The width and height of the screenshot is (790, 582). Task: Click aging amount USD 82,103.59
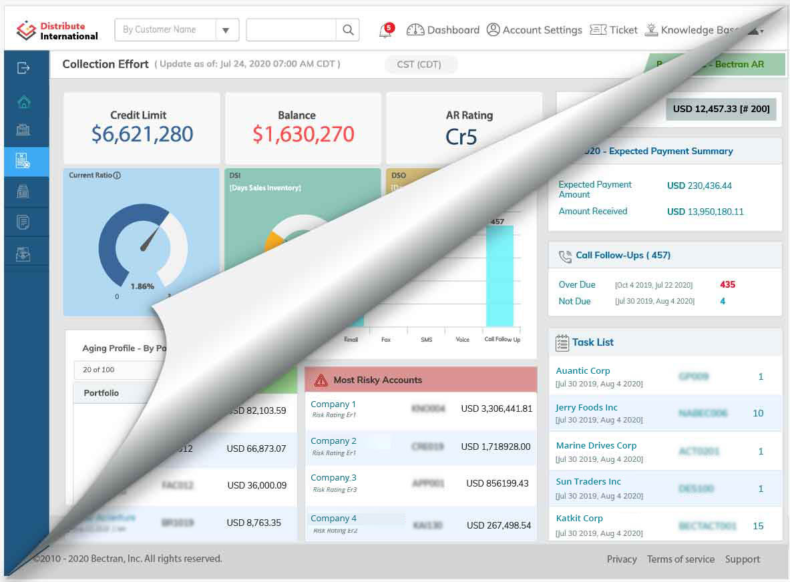(258, 411)
